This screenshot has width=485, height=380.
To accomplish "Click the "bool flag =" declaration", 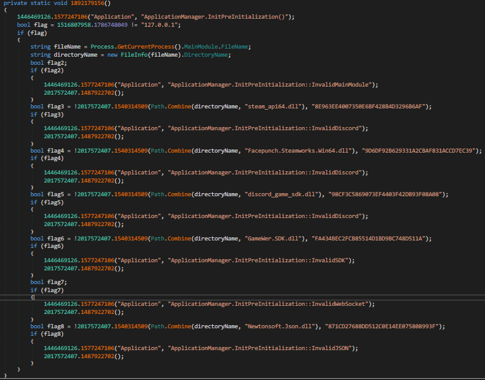I will (35, 25).
